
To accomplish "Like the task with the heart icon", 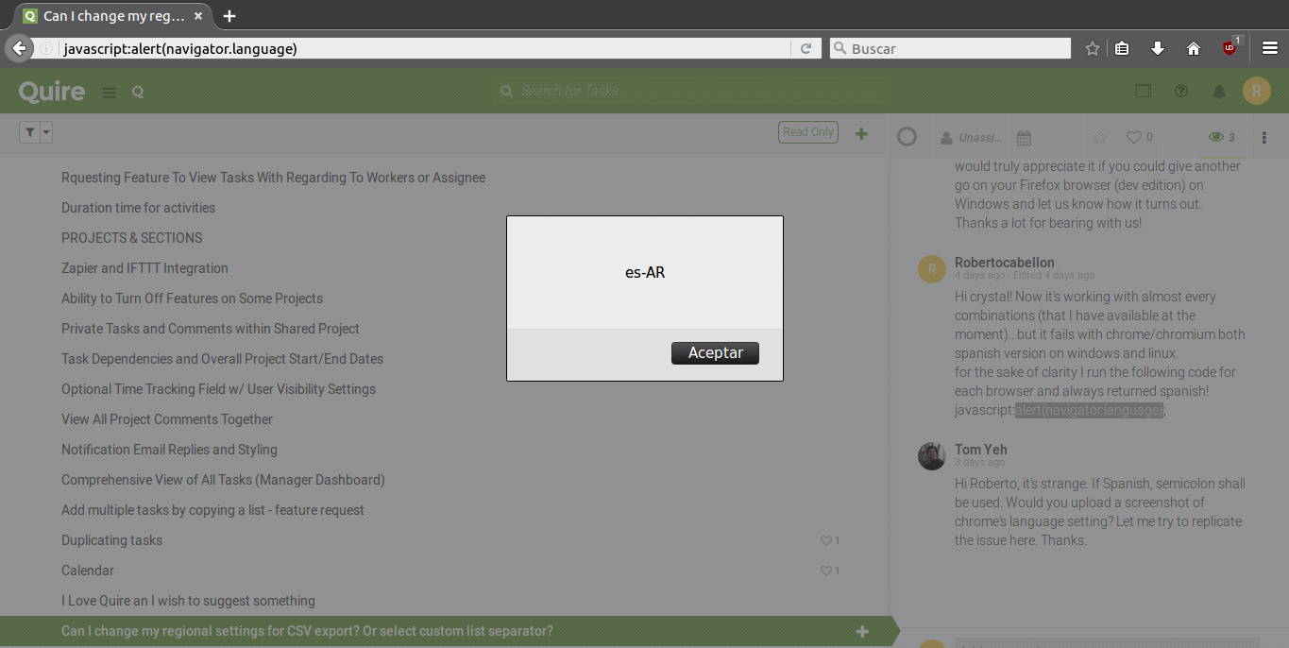I will 1139,138.
